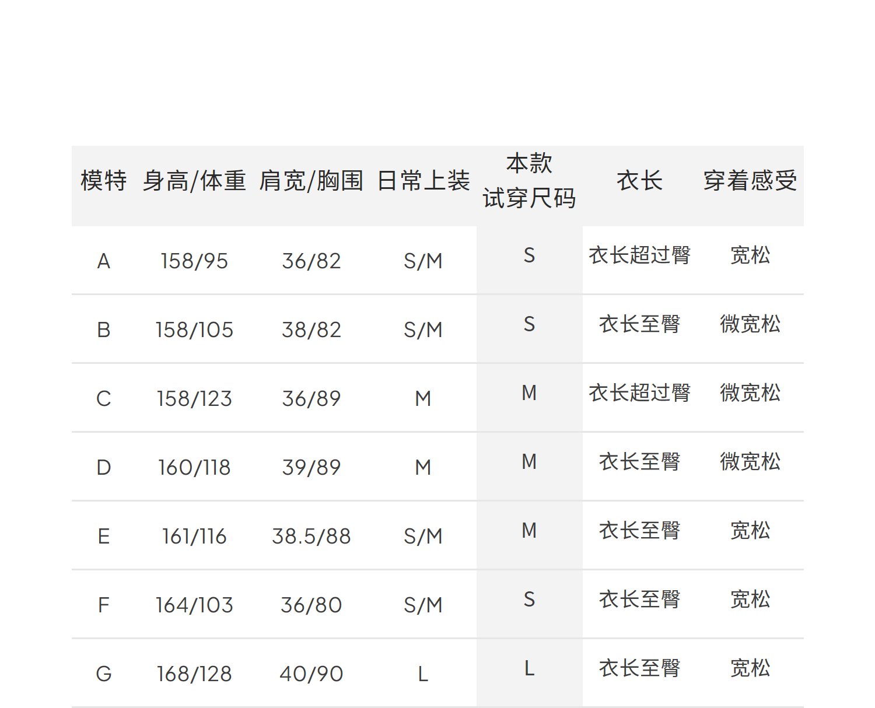Click the 39/89 shoulder/bust value
The image size is (875, 708).
tap(311, 467)
